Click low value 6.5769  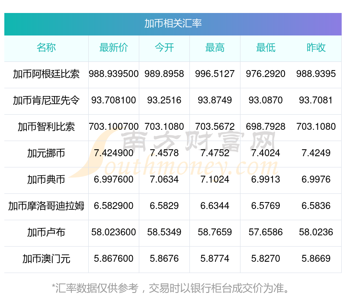pos(266,206)
